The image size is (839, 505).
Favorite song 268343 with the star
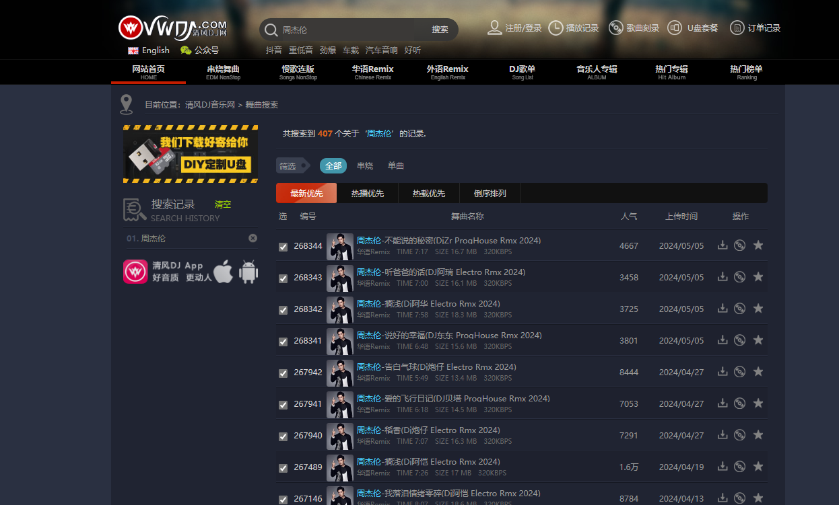[x=758, y=277]
